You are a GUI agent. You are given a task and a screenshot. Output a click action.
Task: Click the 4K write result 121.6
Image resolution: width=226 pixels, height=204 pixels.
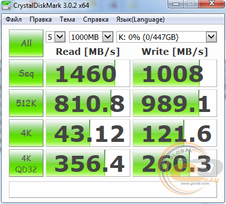(x=175, y=133)
